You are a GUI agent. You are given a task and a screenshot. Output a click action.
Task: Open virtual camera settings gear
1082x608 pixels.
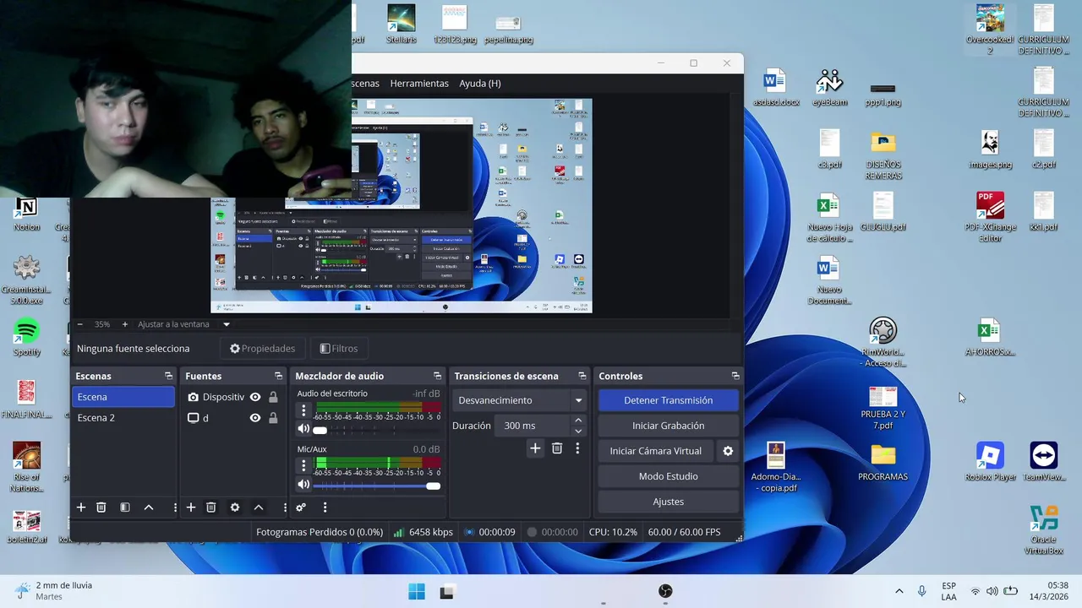tap(728, 451)
